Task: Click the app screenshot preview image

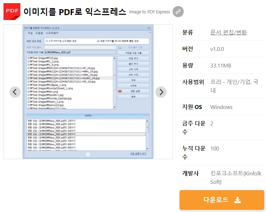Action: pos(88,92)
